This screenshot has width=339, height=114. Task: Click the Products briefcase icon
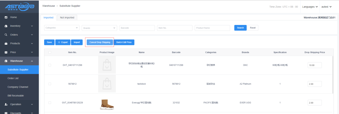click(6, 43)
